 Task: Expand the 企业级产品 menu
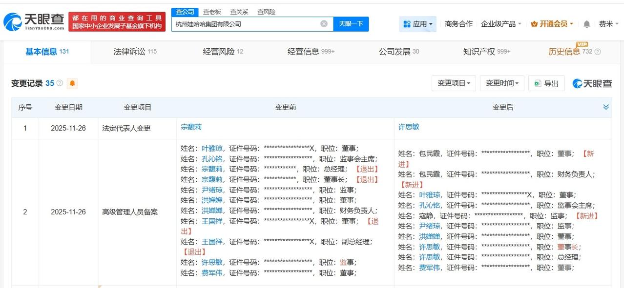tap(501, 24)
